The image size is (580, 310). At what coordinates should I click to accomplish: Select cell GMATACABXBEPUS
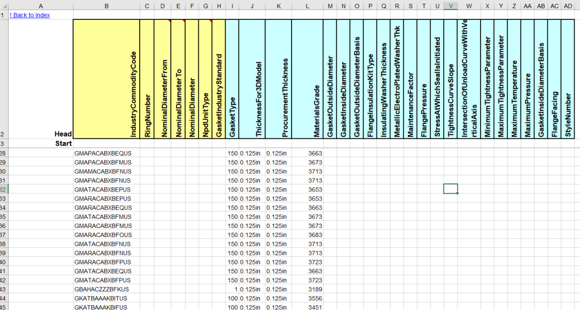click(x=106, y=189)
